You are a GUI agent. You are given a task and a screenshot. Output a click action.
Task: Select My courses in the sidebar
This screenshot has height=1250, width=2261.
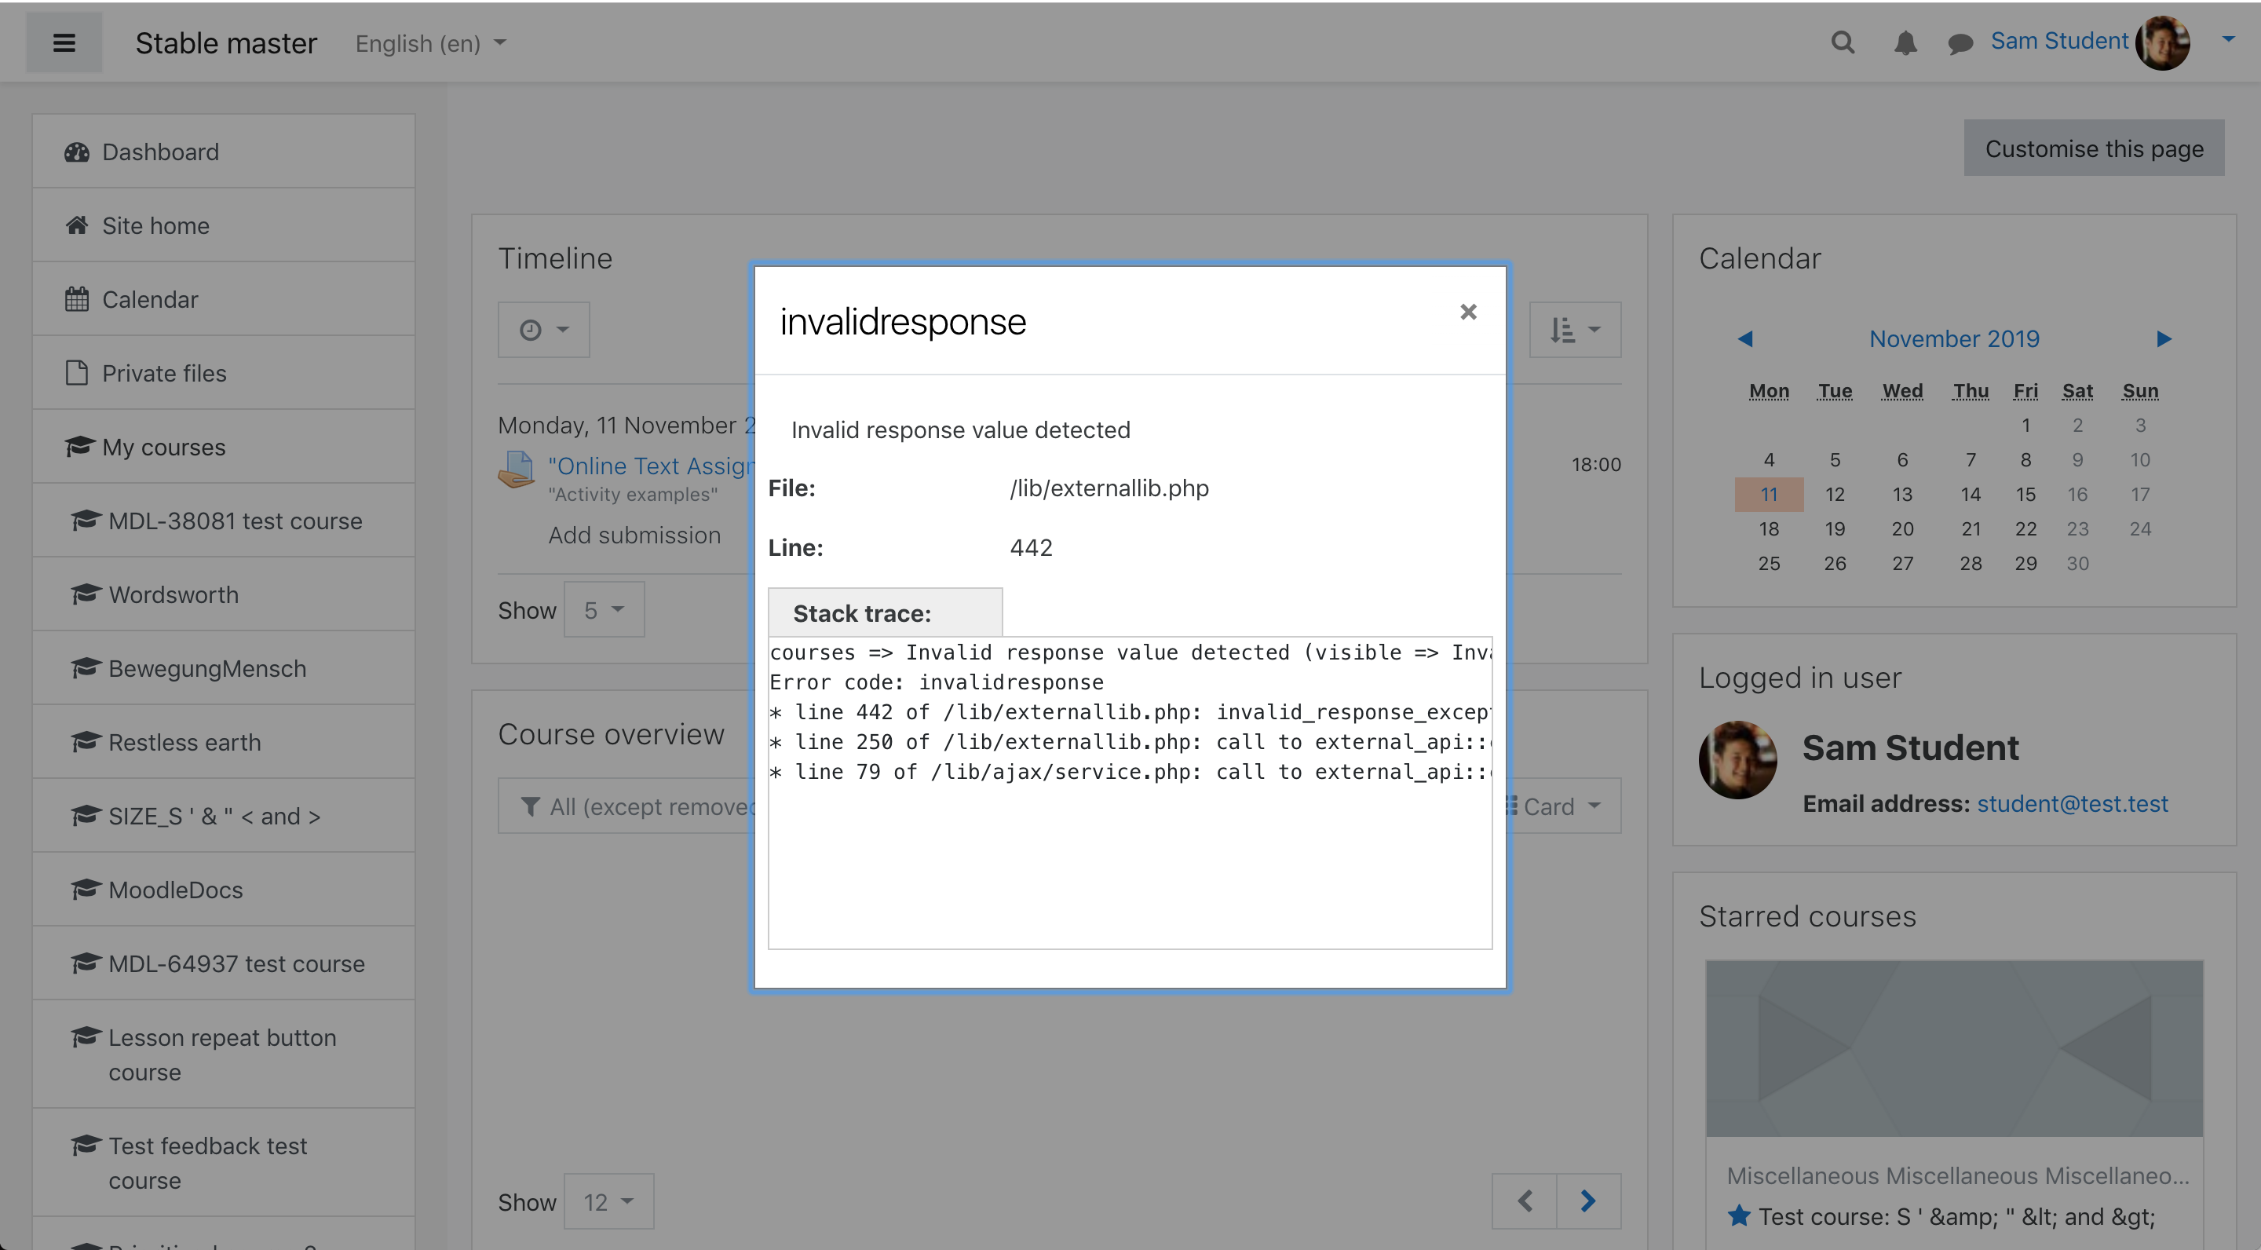[224, 446]
